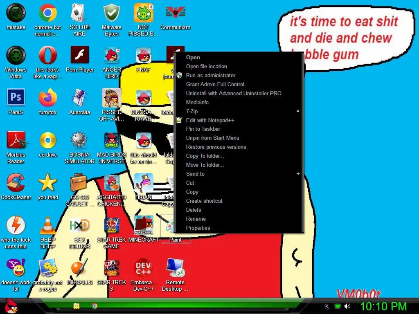
Task: Launch the 'chrome but normal c...' Chrome icon
Action: 47,20
